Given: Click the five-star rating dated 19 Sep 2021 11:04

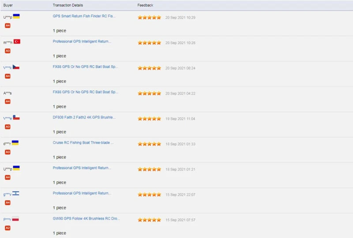Looking at the screenshot, I should click(149, 119).
